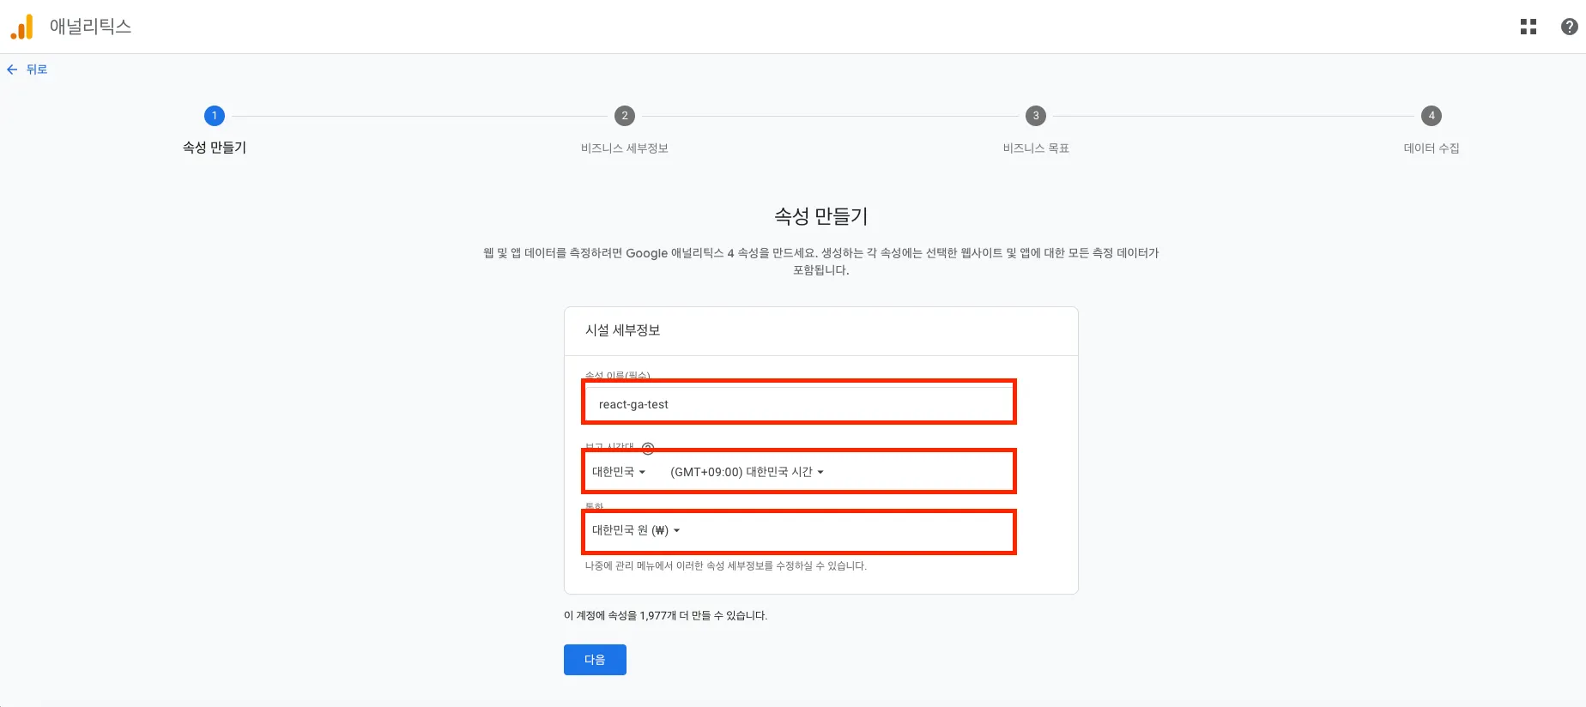Click the 비즈니스 목표 step label
Screen dimensions: 1586x707
(x=1036, y=148)
